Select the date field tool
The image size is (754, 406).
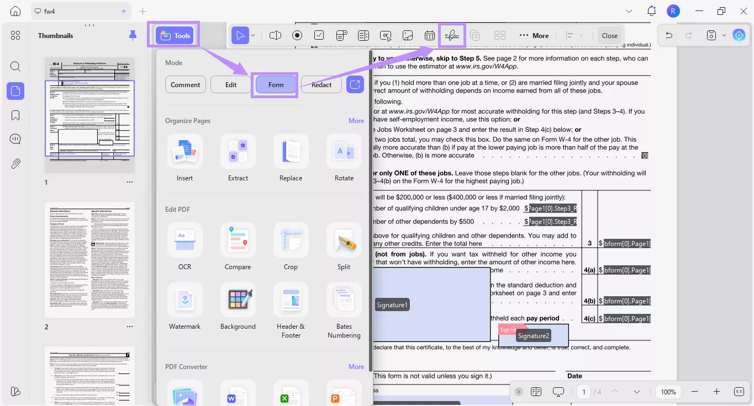pyautogui.click(x=430, y=35)
